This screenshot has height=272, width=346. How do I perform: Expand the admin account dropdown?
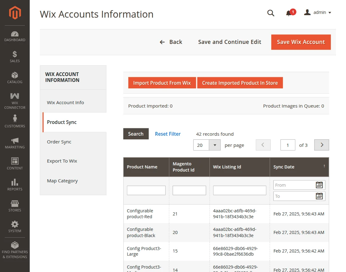point(318,13)
